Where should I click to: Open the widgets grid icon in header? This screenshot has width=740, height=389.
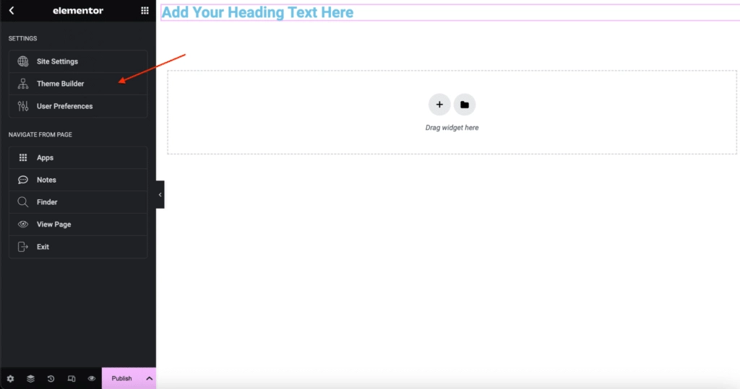click(145, 10)
